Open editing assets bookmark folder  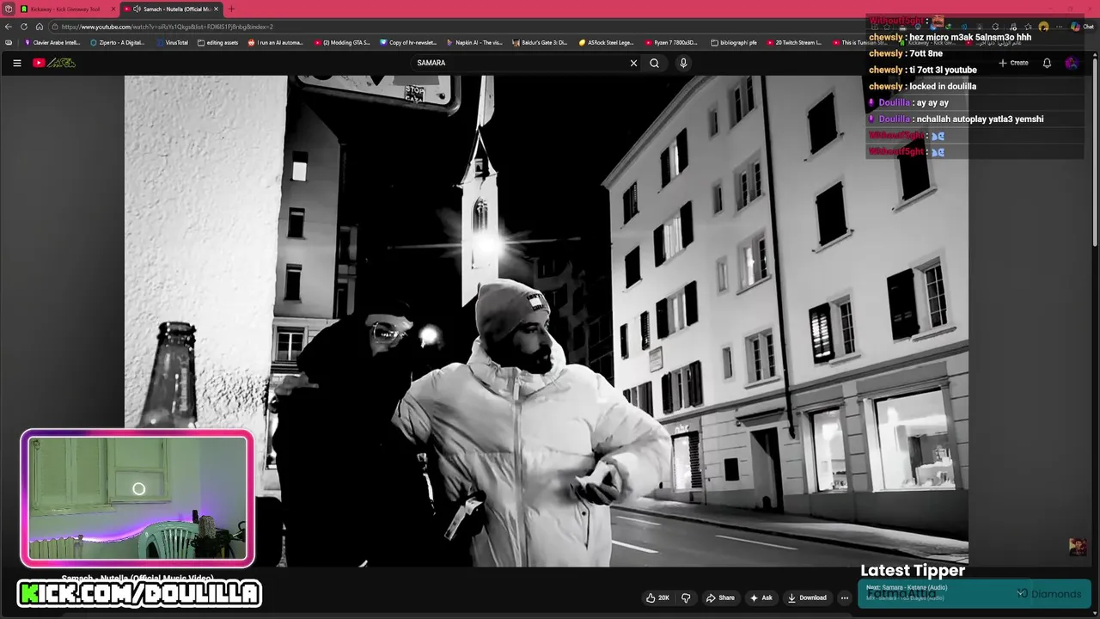click(217, 42)
